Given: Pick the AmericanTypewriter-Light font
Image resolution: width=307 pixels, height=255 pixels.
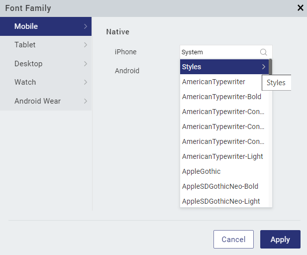Looking at the screenshot, I should click(221, 156).
